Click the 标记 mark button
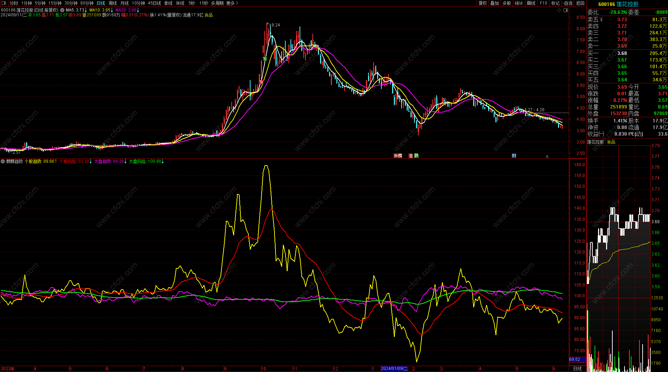The width and height of the screenshot is (668, 372). tap(556, 3)
